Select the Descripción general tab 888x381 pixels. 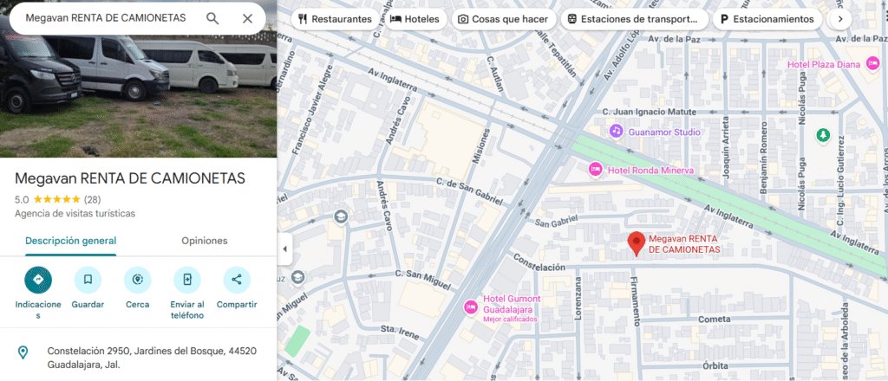71,241
